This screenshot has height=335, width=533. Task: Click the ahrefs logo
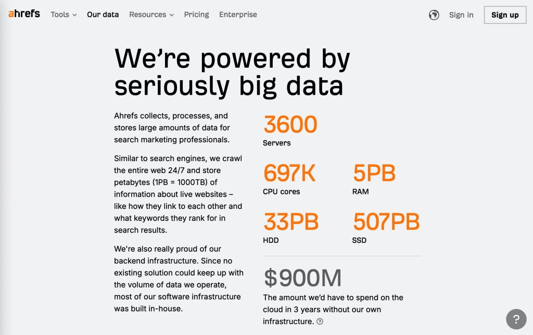tap(23, 14)
